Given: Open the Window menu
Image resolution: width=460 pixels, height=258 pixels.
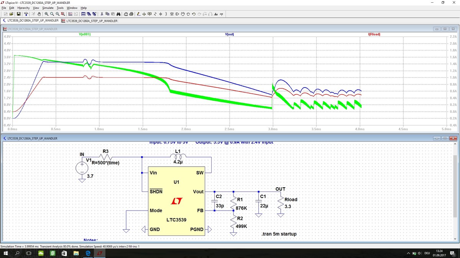Looking at the screenshot, I should click(x=72, y=8).
